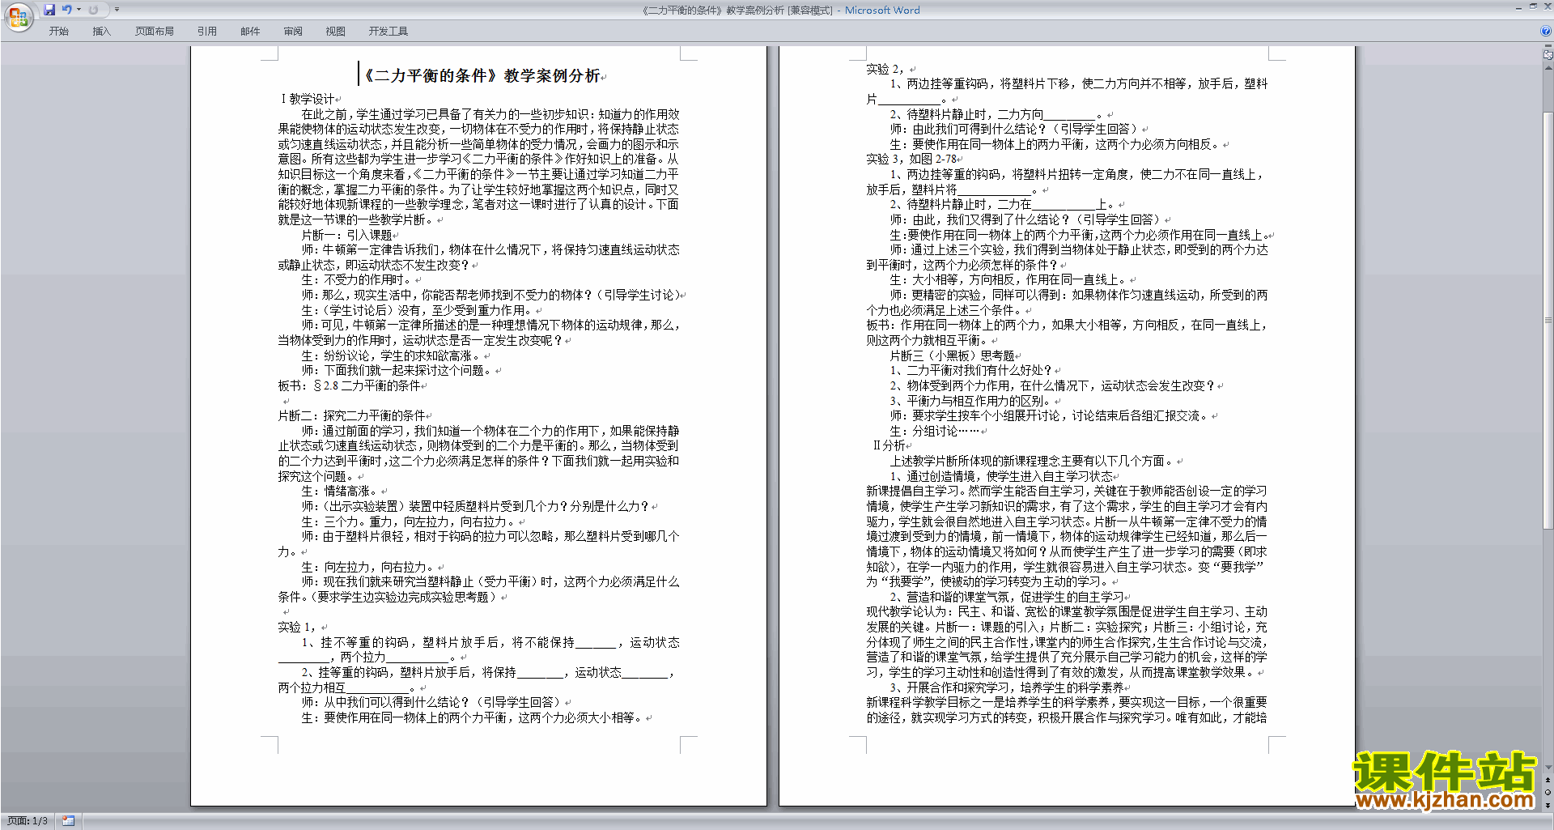The width and height of the screenshot is (1554, 830).
Task: Click the 实验 2 heading on page two
Action: pyautogui.click(x=885, y=70)
